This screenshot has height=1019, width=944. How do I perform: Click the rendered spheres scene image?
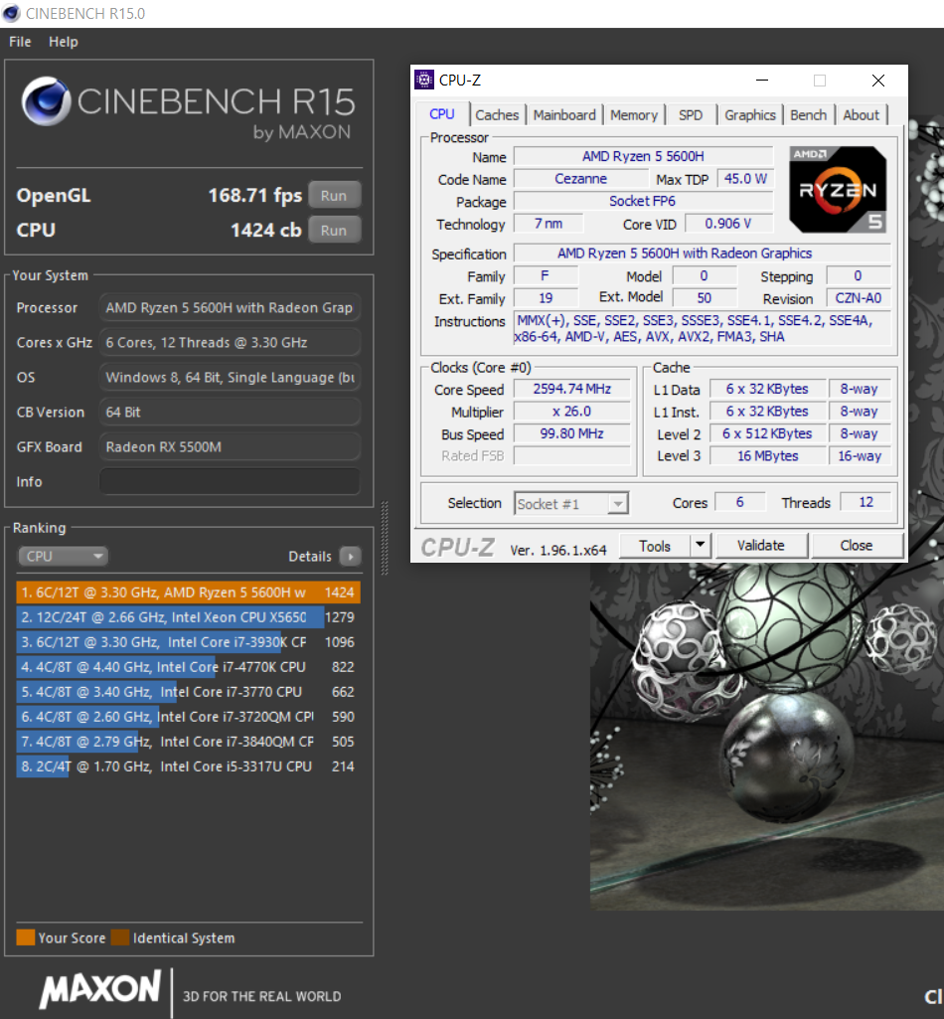click(767, 735)
